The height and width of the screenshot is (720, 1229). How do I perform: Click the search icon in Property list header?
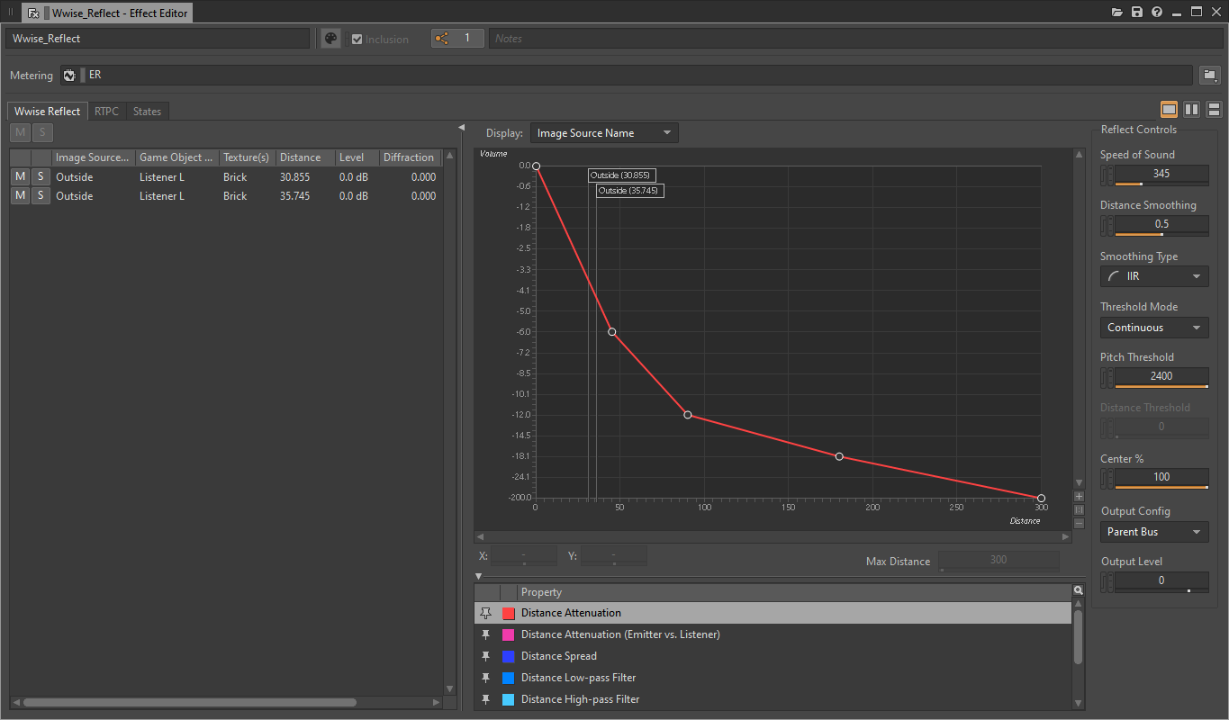point(1078,590)
